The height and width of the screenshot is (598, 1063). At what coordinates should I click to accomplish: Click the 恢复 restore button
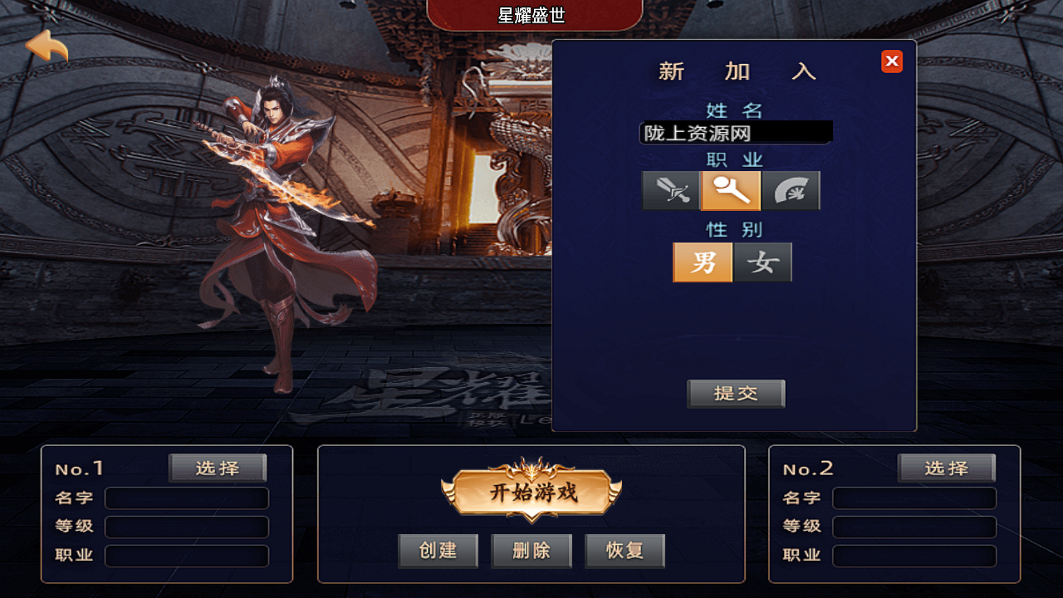pos(625,551)
